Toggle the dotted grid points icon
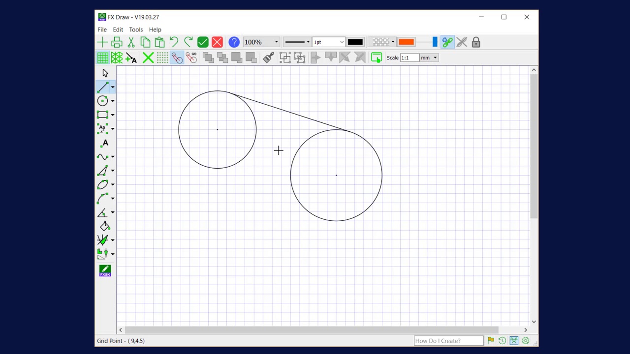 [162, 58]
